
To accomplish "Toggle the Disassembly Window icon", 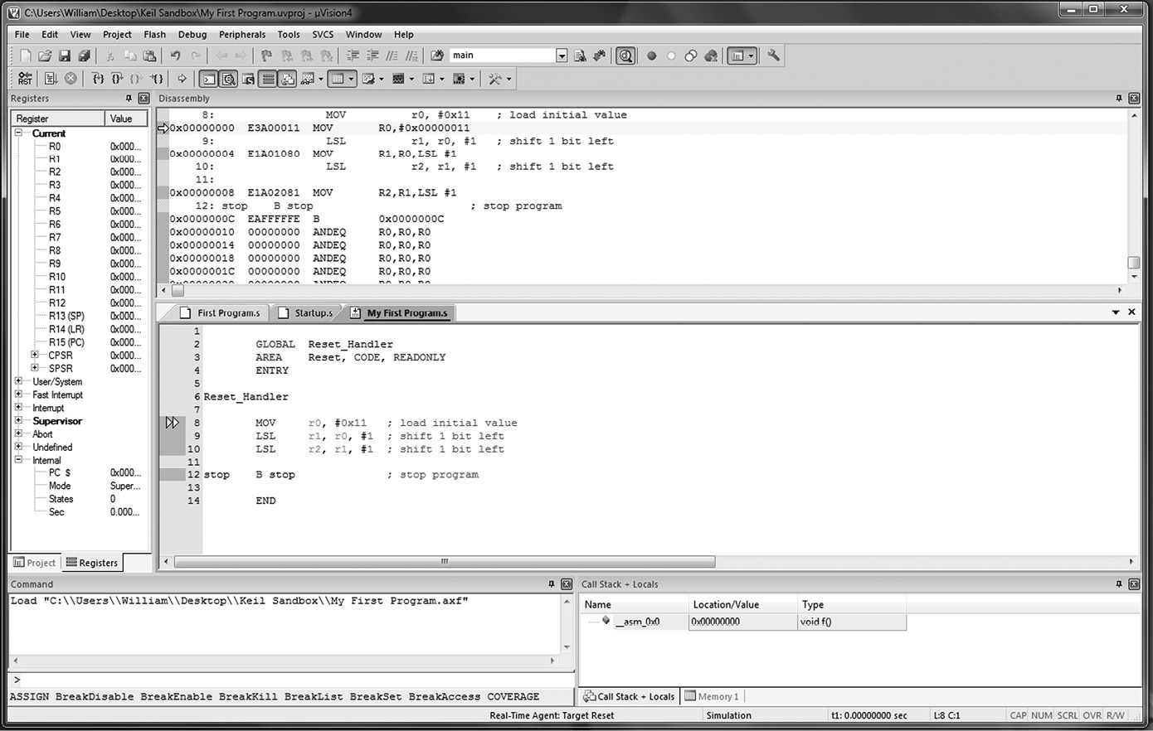I will point(229,78).
